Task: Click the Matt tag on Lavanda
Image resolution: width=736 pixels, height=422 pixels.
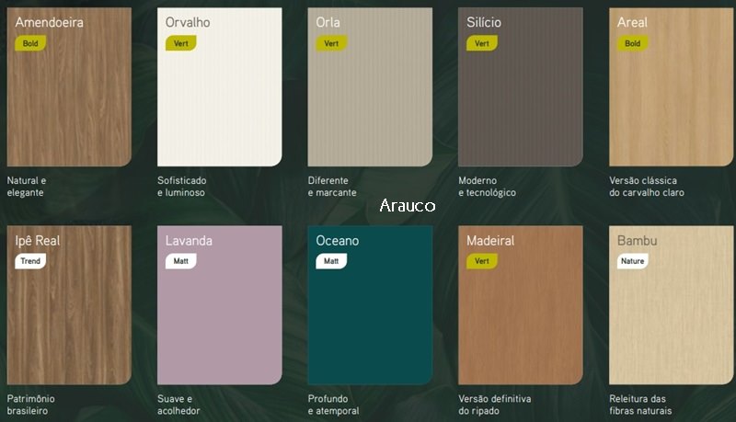Action: click(181, 261)
